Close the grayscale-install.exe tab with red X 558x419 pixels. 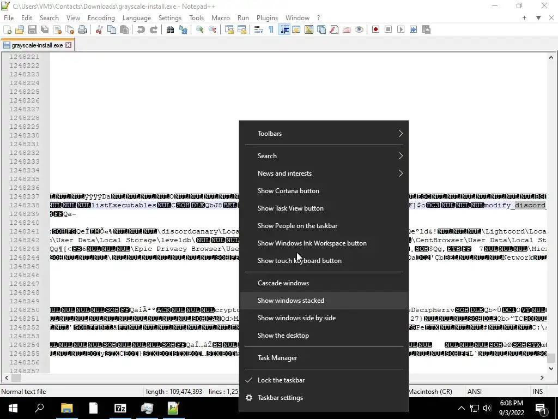click(68, 45)
